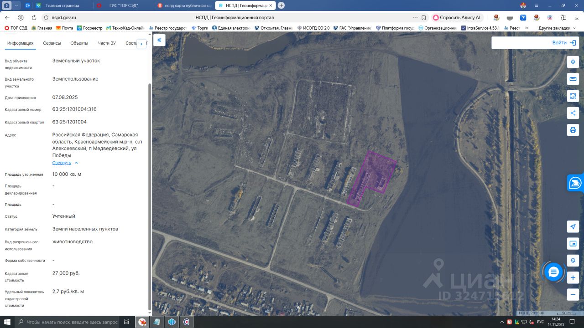The width and height of the screenshot is (584, 328).
Task: Collapse the left info panel with double-chevron button
Action: (159, 40)
